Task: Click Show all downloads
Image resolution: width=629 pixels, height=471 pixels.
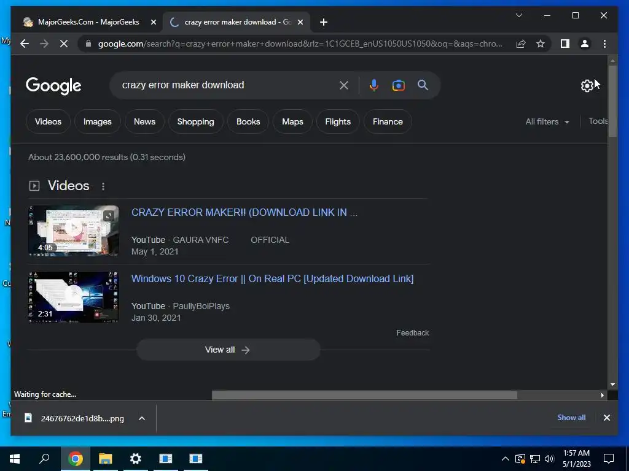Action: tap(571, 417)
